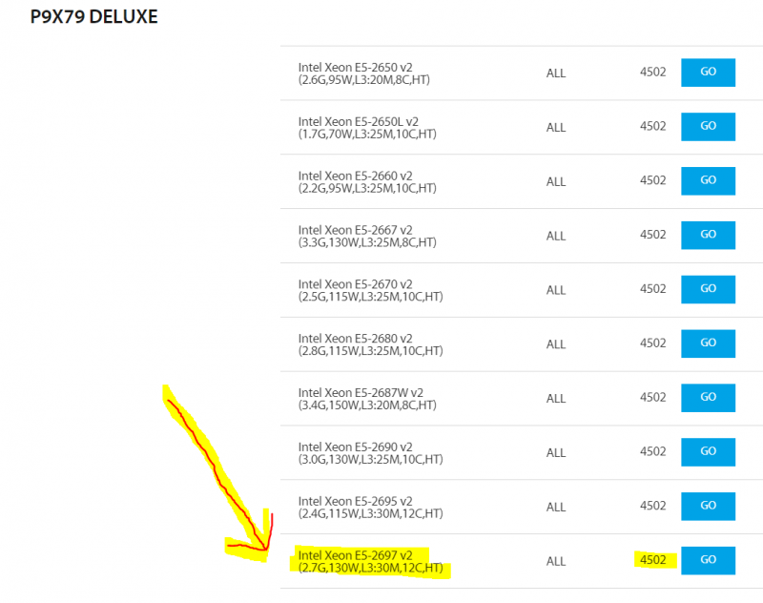Click GO for Xeon E5-2667 v2

pos(708,235)
